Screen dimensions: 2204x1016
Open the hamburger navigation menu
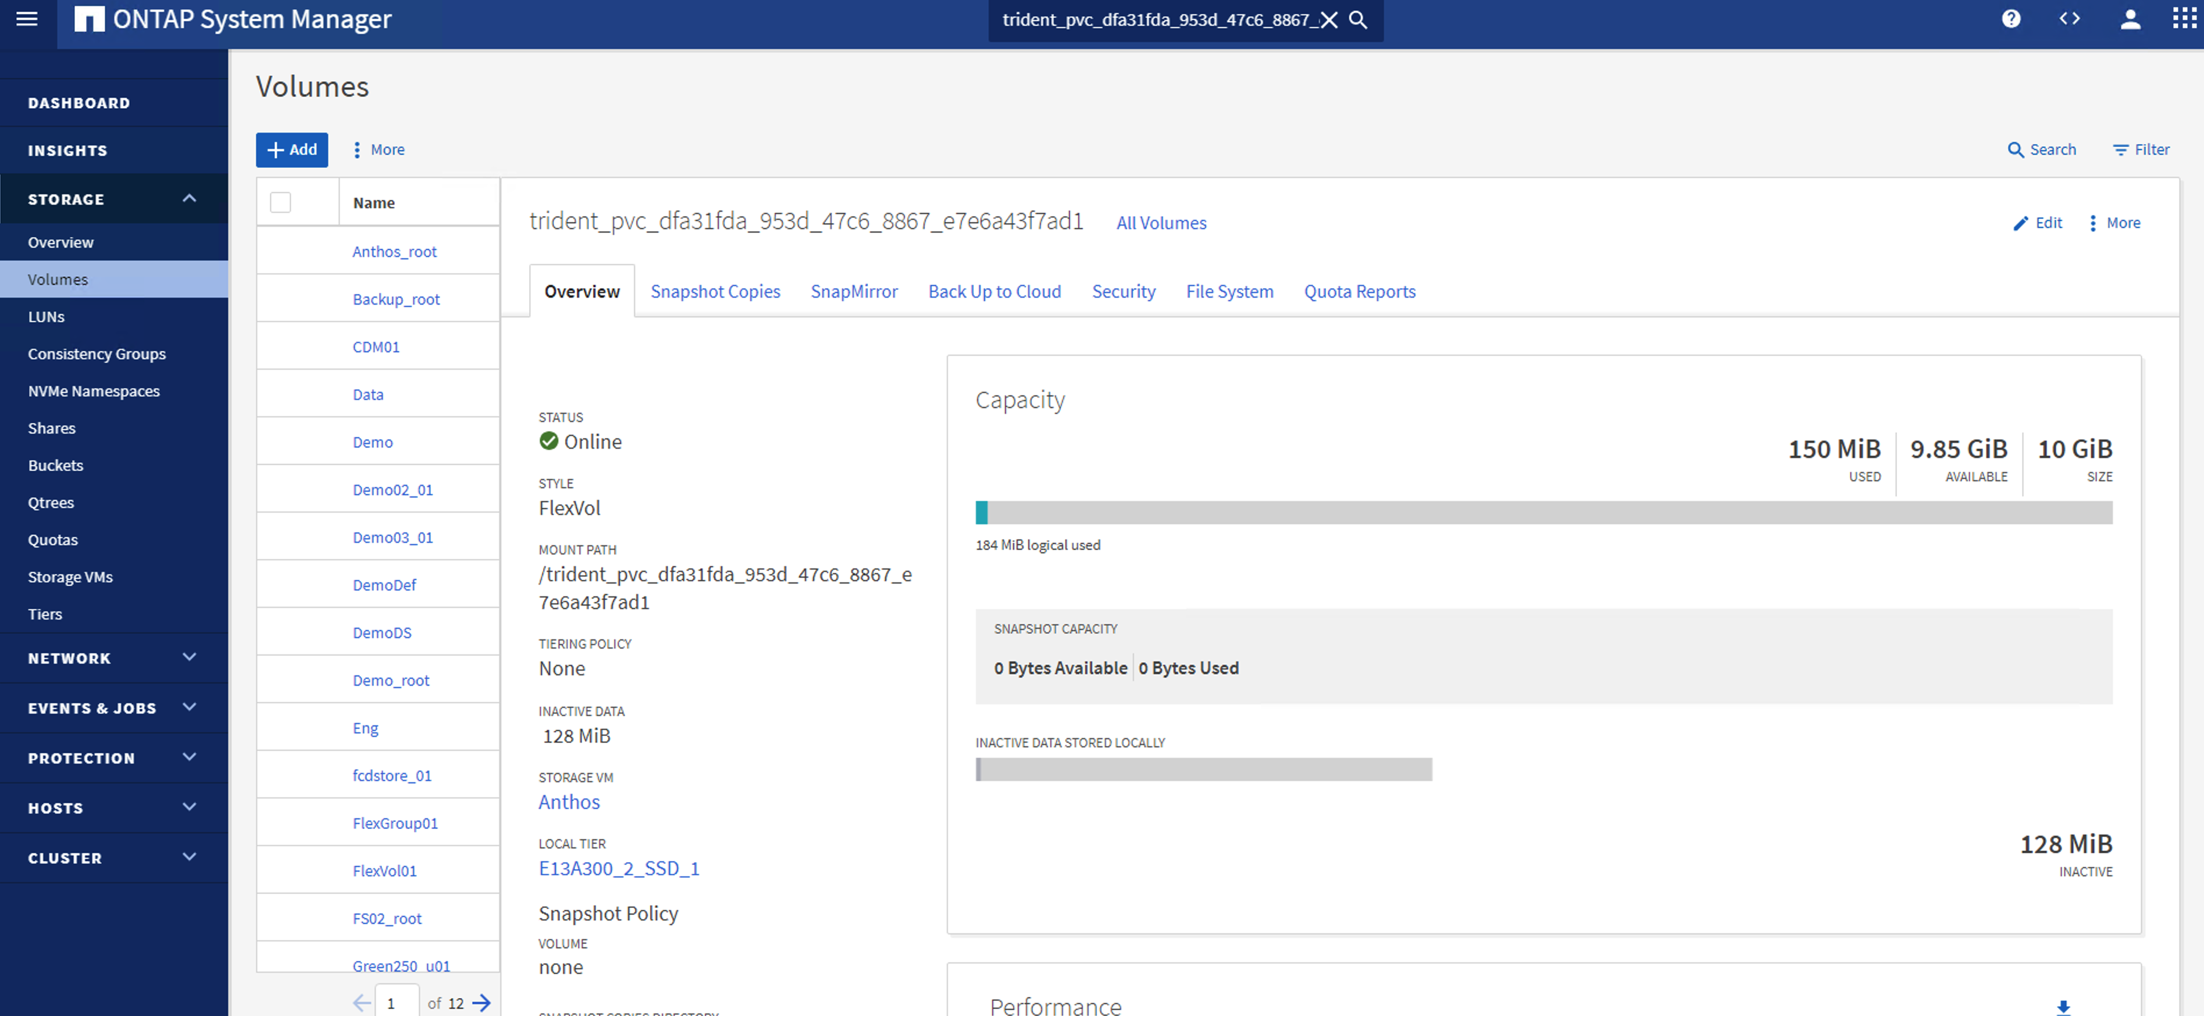[27, 19]
